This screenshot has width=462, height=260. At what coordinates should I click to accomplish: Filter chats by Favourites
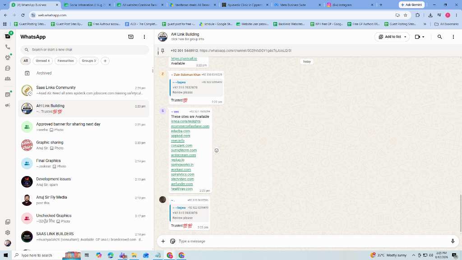(x=66, y=61)
